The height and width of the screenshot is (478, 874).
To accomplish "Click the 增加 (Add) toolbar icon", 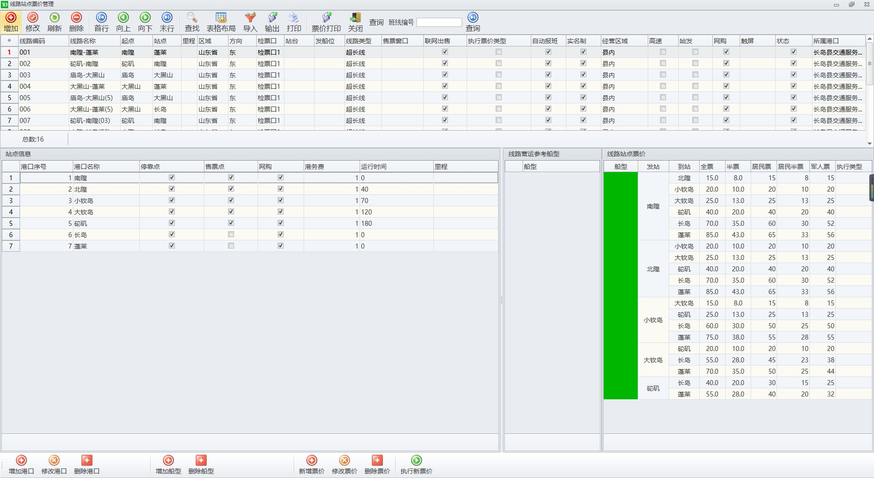I will click(11, 18).
